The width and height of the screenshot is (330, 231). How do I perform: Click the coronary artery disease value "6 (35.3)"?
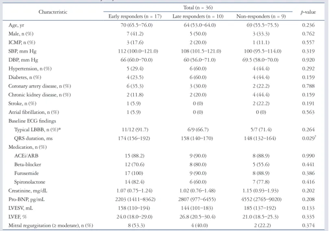point(135,86)
